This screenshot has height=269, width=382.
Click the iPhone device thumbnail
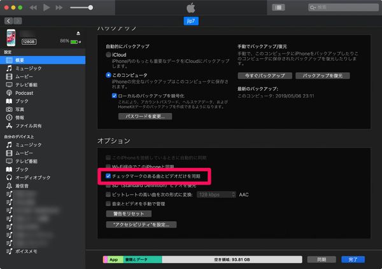point(11,38)
